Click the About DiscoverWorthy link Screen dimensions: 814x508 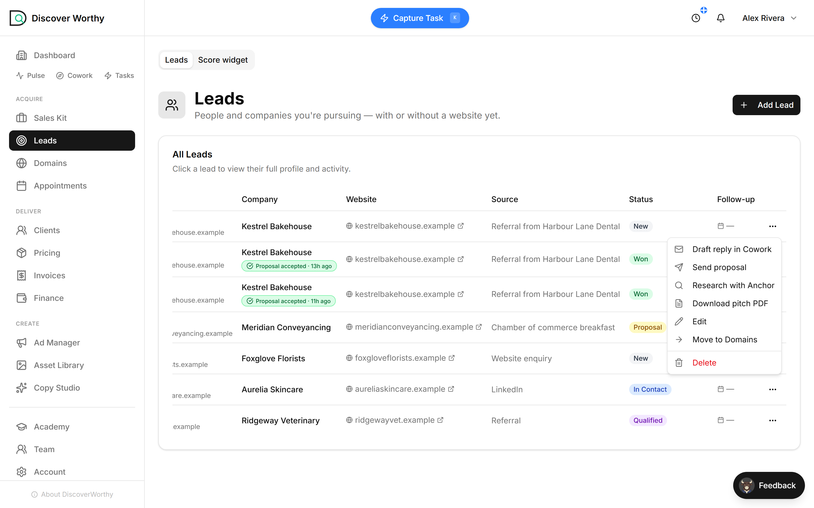(72, 494)
